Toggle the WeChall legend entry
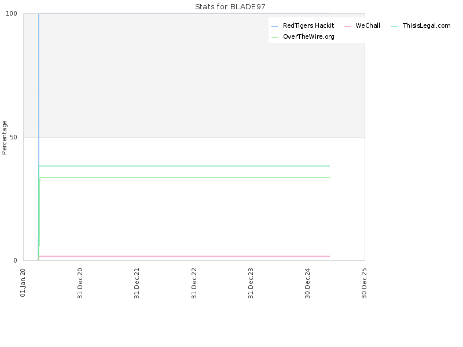The height and width of the screenshot is (347, 463). coord(362,25)
